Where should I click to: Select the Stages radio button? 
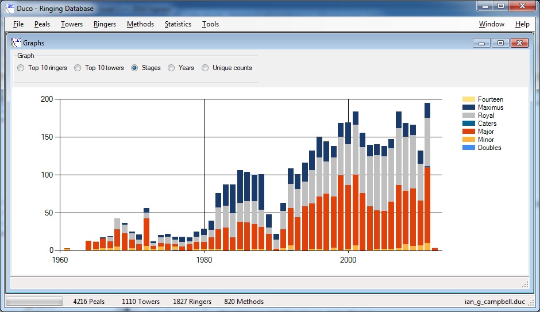(x=134, y=68)
